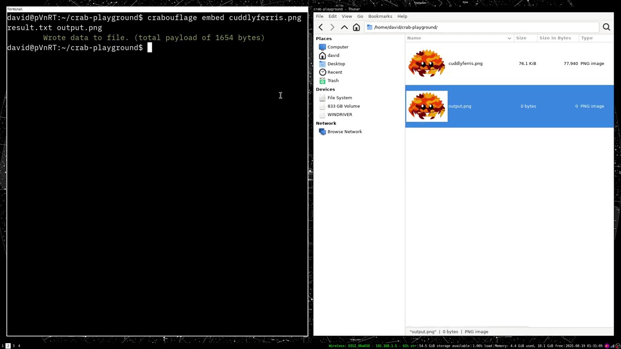The width and height of the screenshot is (621, 349).
Task: Open search with the magnifier icon
Action: 606,27
